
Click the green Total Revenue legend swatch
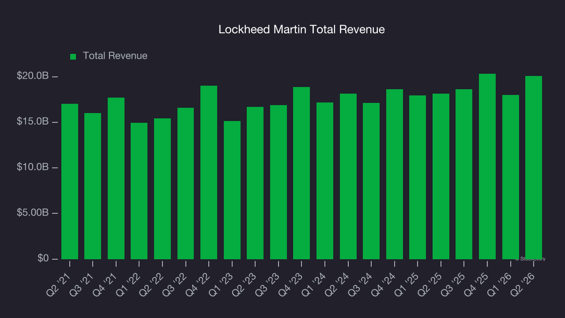tap(73, 57)
